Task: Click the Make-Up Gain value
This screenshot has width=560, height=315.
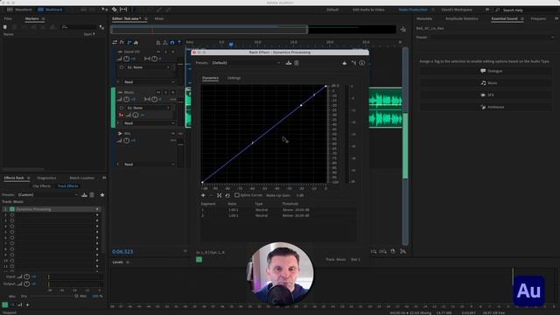Action: tap(299, 195)
